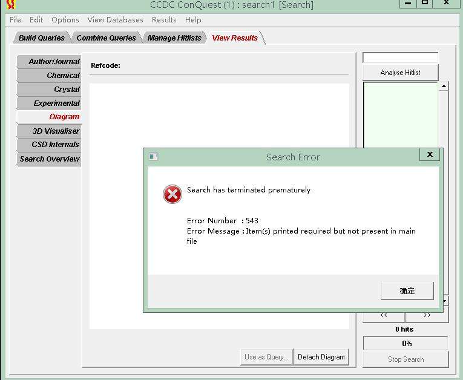Click the green hitlist panel

(x=401, y=115)
